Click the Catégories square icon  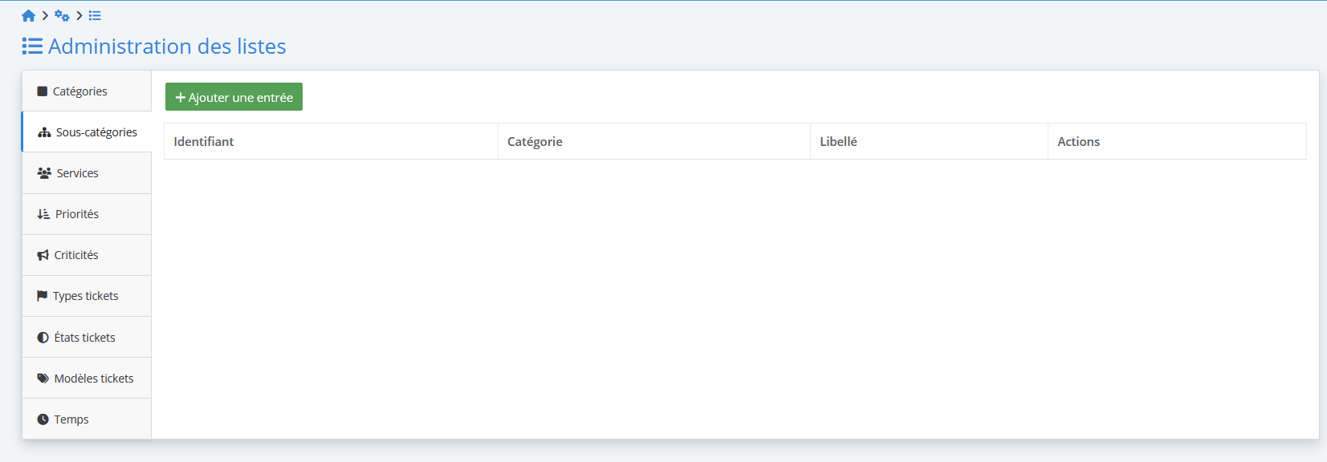pos(43,91)
